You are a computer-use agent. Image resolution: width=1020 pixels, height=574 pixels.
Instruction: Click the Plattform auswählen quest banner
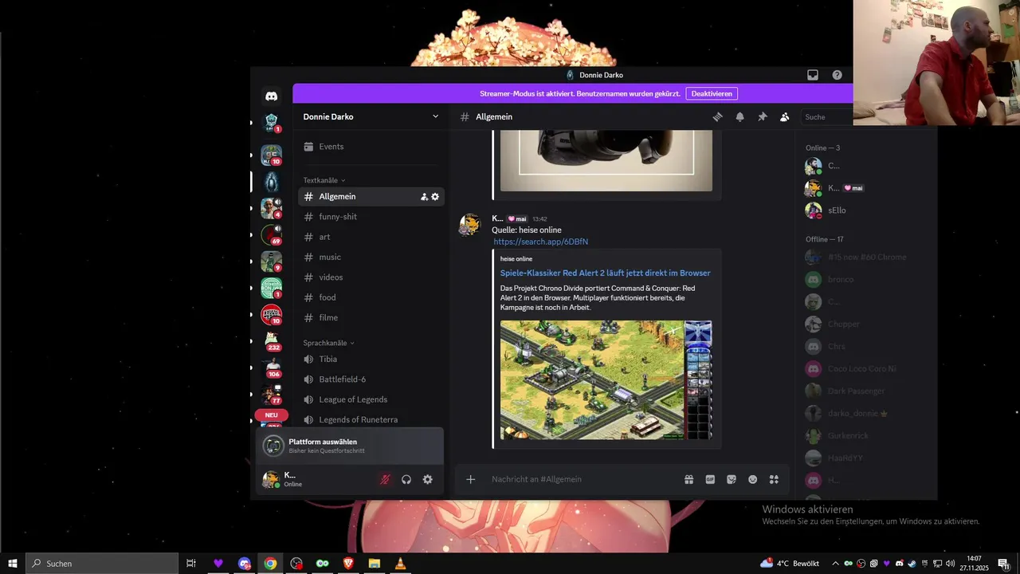click(350, 446)
